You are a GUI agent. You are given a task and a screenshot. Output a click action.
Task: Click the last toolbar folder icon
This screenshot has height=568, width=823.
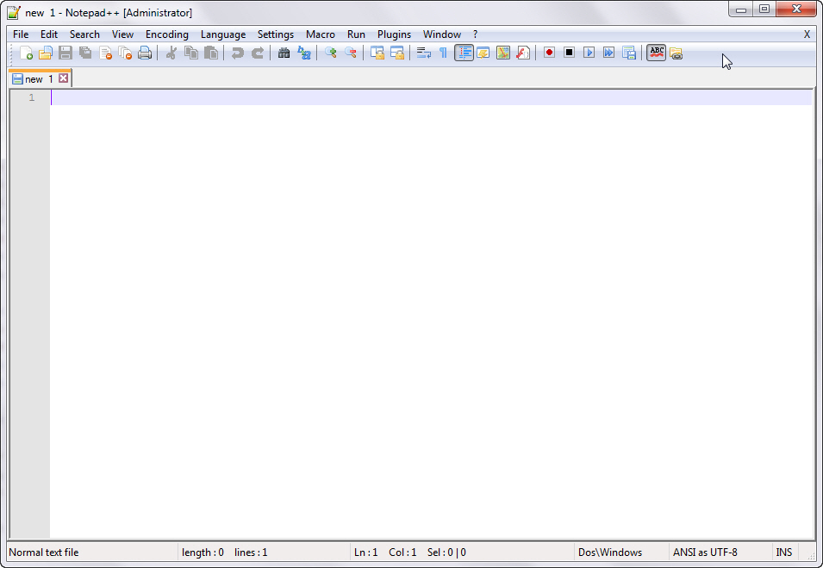pyautogui.click(x=676, y=53)
